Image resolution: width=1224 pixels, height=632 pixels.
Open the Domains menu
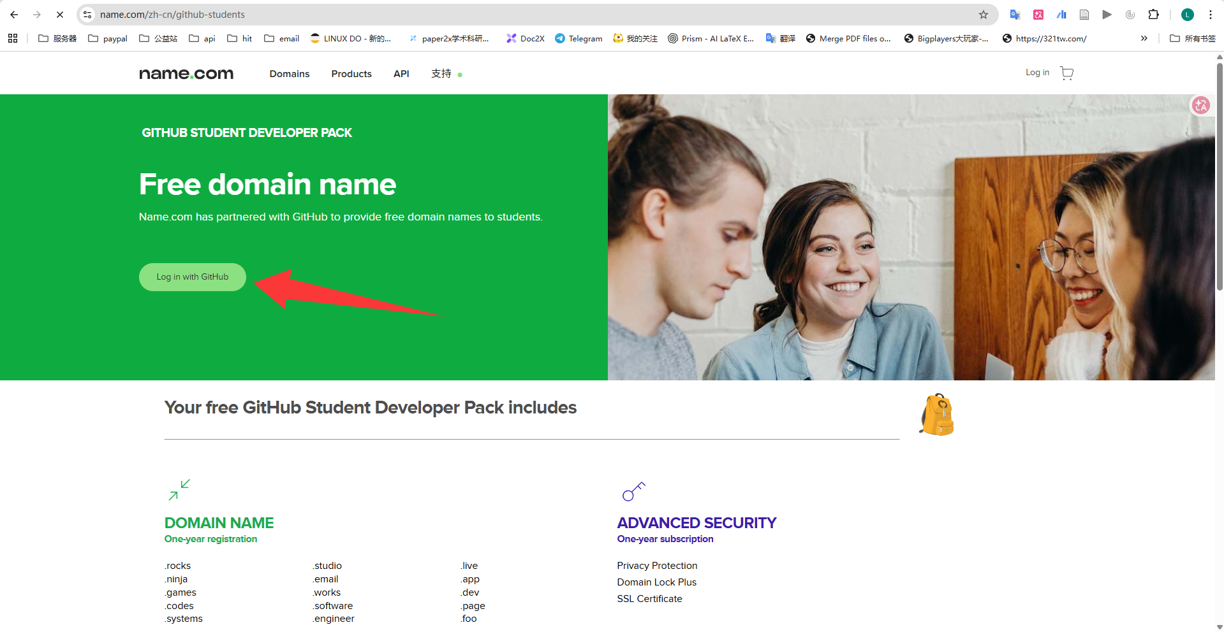point(290,74)
